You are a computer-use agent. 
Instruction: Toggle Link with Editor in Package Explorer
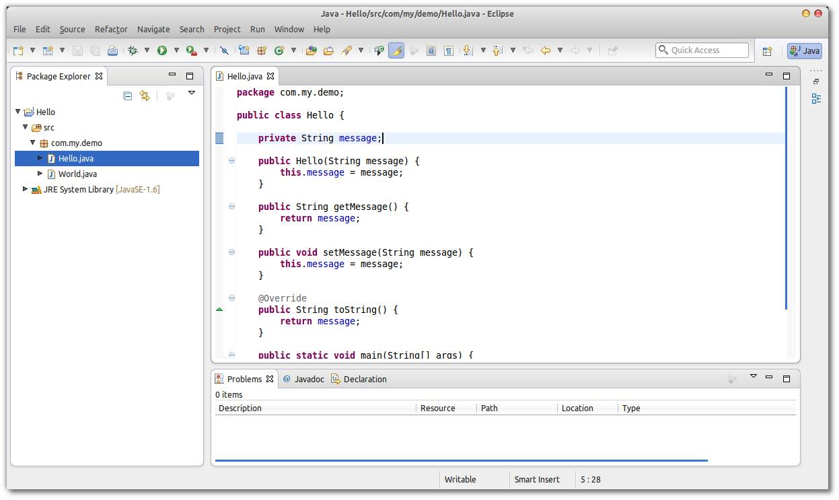145,96
